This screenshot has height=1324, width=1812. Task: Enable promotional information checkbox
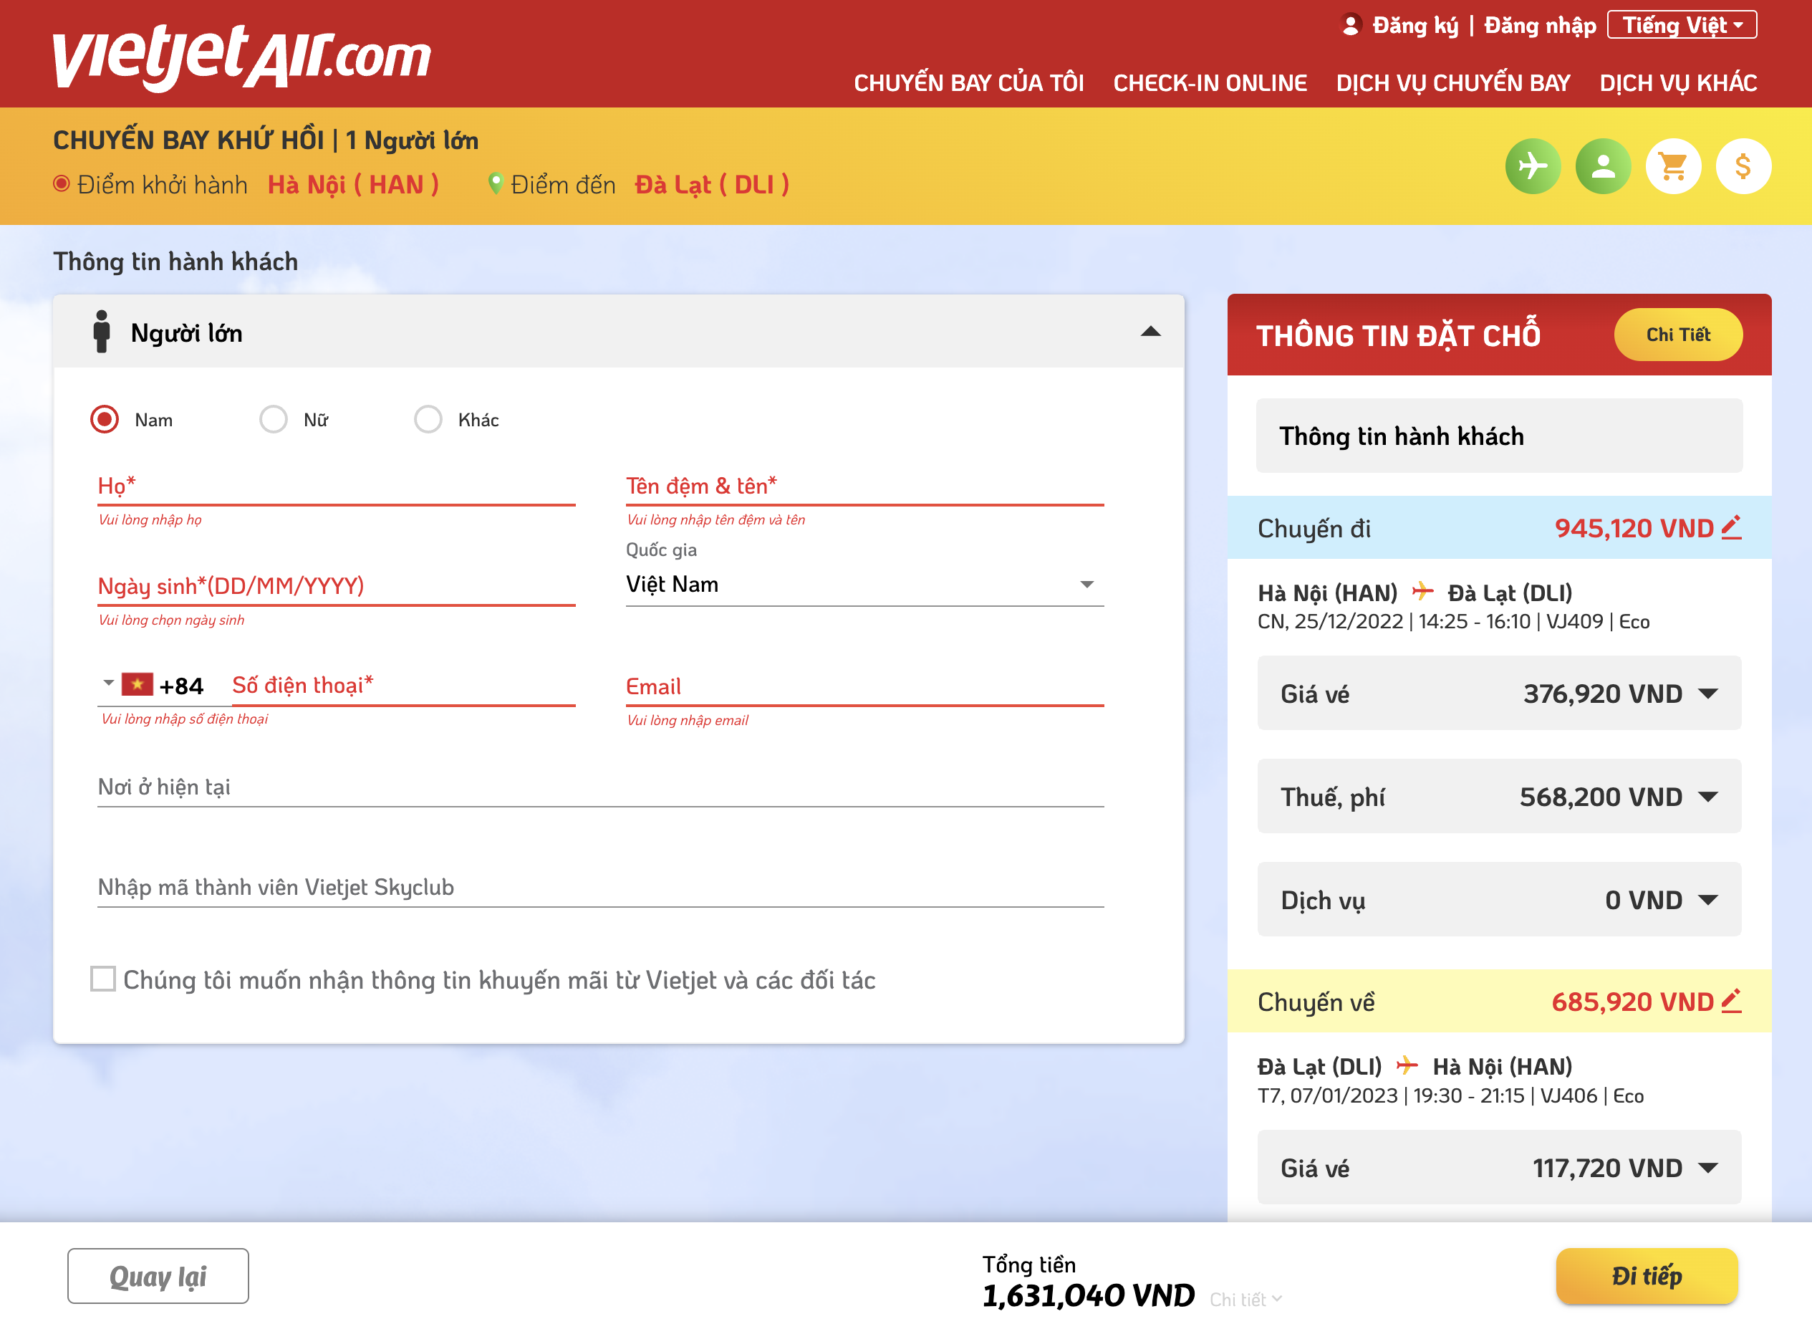[102, 979]
